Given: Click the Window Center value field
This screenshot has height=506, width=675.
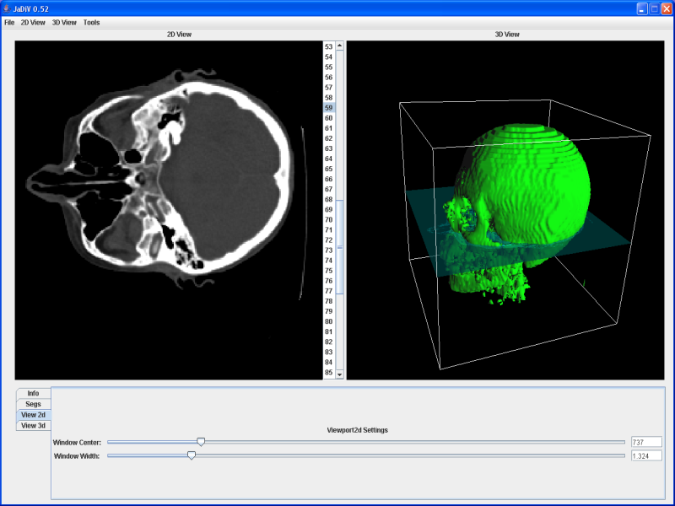Looking at the screenshot, I should click(646, 442).
